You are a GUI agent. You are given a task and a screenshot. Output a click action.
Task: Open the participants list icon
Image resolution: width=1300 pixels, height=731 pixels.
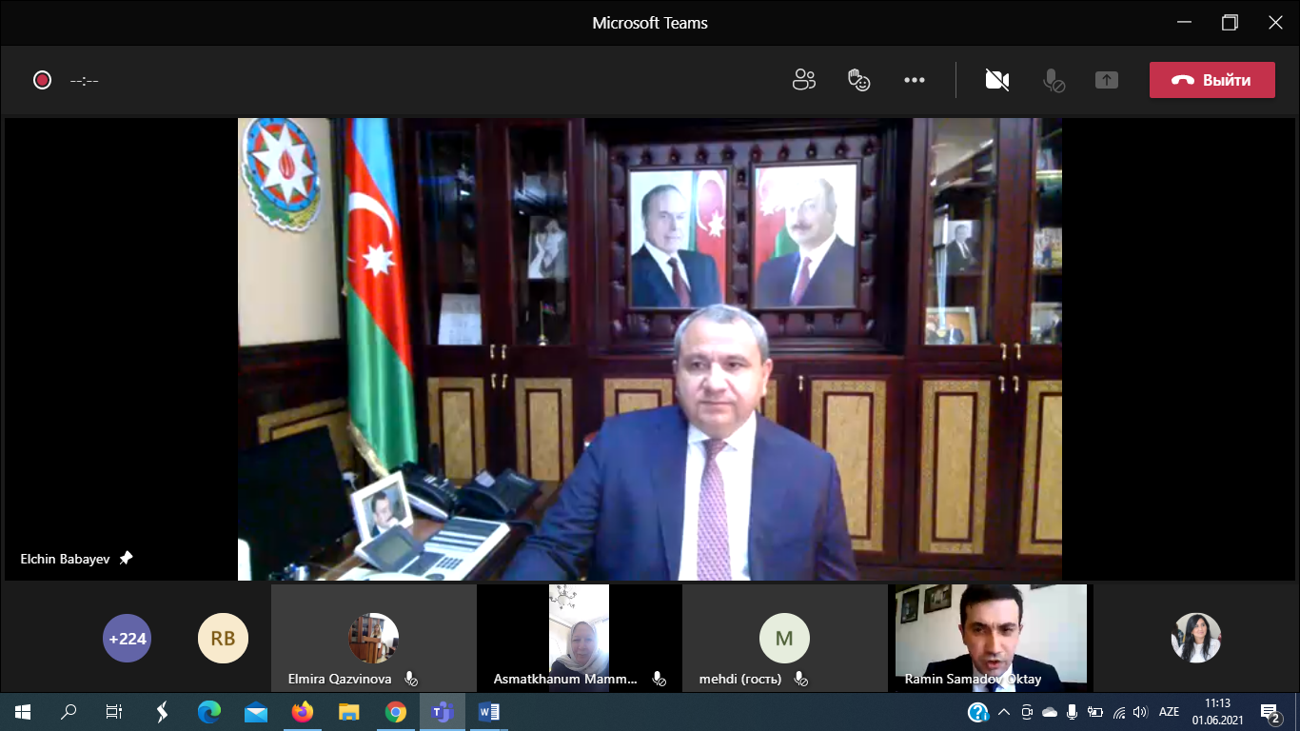click(x=804, y=80)
